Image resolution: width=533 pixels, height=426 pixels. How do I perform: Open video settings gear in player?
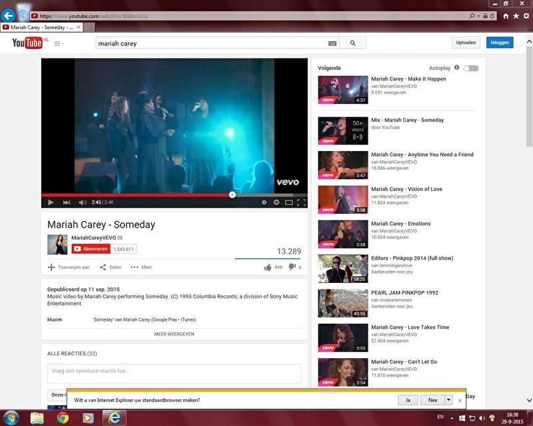[x=276, y=202]
